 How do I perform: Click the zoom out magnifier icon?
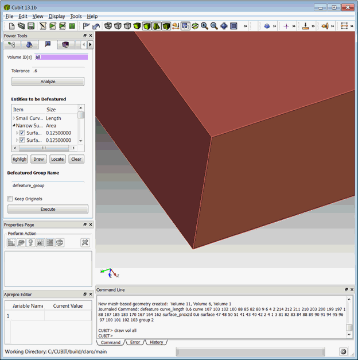(x=214, y=26)
